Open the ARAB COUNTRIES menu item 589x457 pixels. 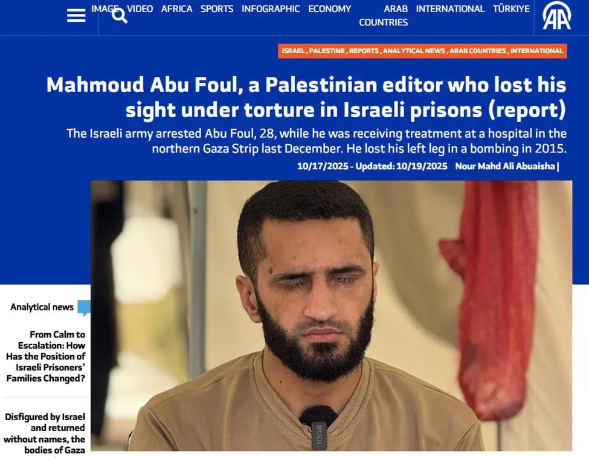383,15
